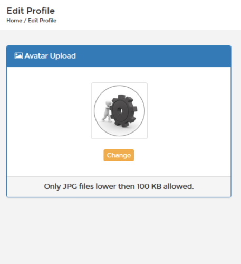
Task: Click the word Upload in the panel header
Action: coord(63,56)
